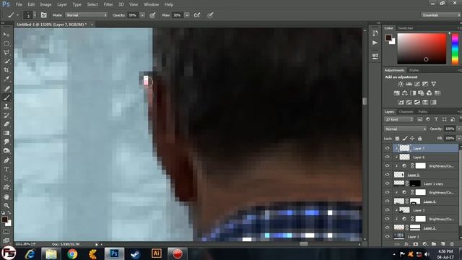
Task: Open the layer Fill dropdown arrow
Action: click(458, 138)
